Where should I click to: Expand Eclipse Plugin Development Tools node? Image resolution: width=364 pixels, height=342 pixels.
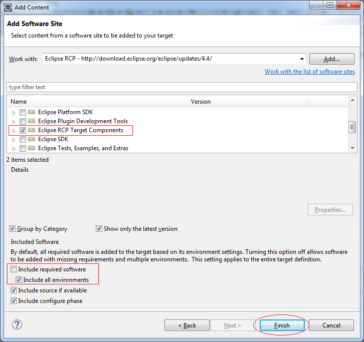pos(14,122)
